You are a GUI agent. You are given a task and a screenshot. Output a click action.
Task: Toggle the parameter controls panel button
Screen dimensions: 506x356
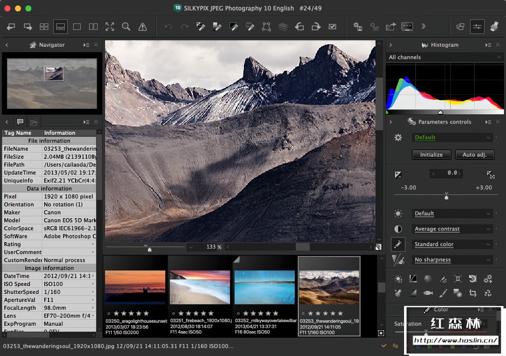(x=477, y=26)
